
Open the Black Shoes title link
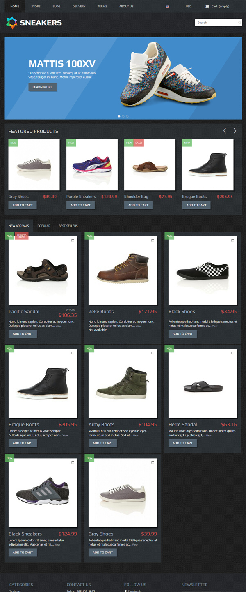pos(182,312)
